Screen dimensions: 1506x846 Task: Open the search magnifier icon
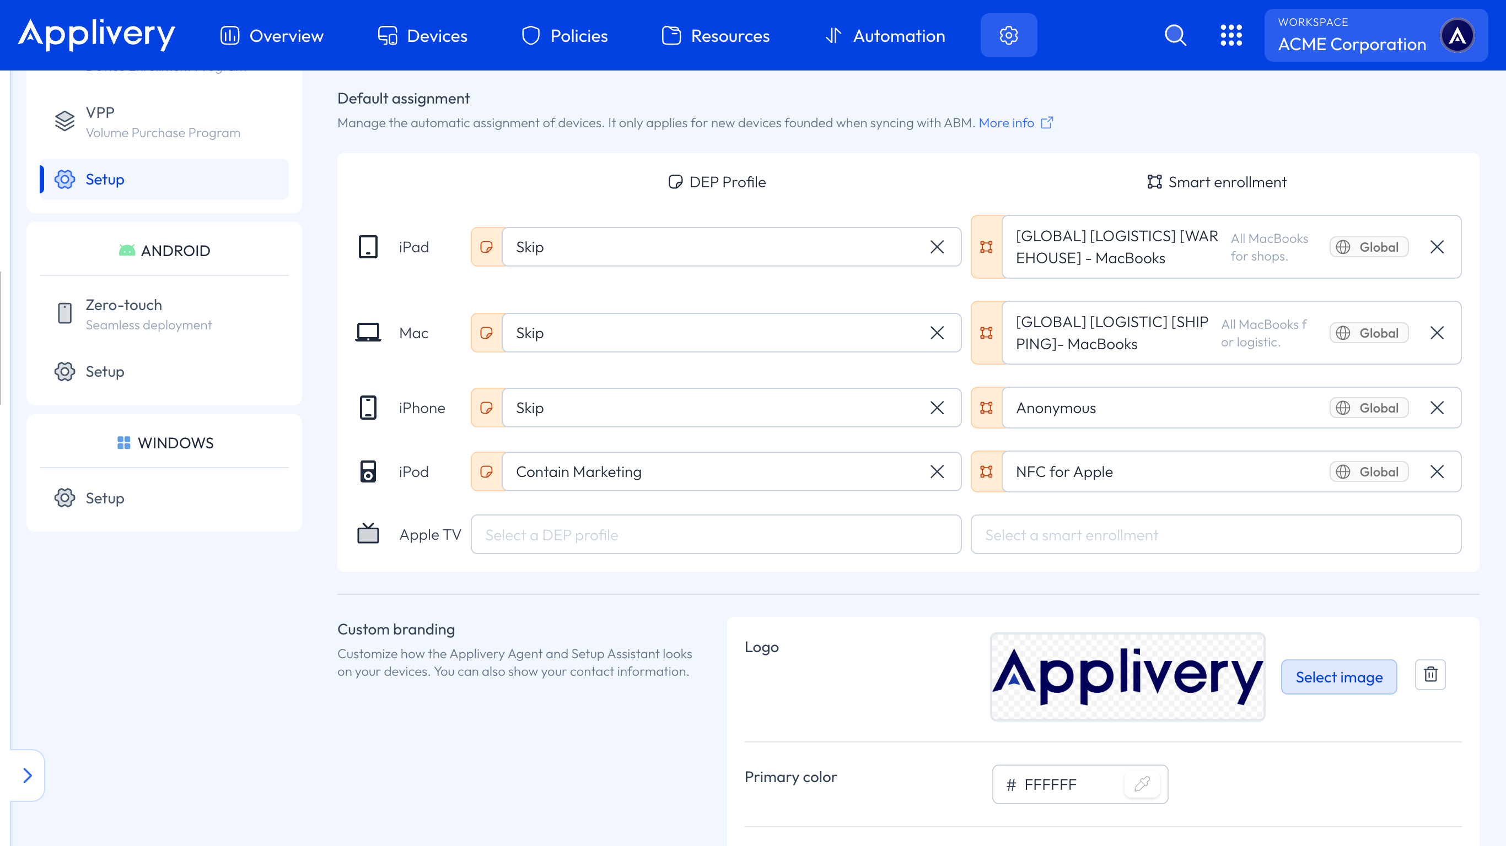point(1175,36)
